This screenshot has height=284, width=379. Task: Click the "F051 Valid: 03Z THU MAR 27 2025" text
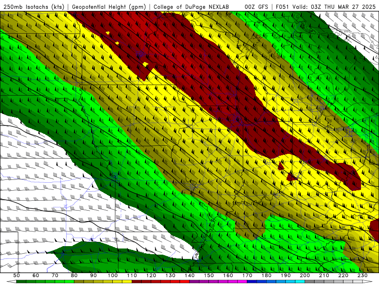[325, 7]
